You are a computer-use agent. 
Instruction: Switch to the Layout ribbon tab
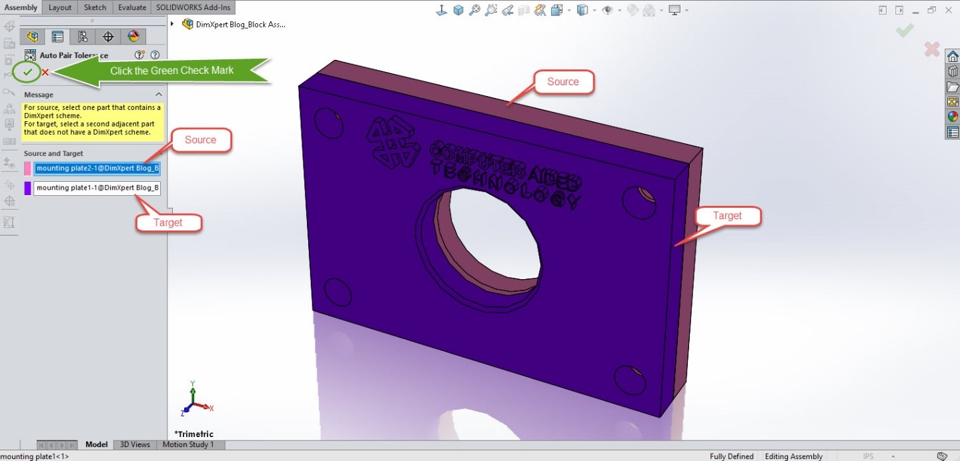tap(60, 7)
